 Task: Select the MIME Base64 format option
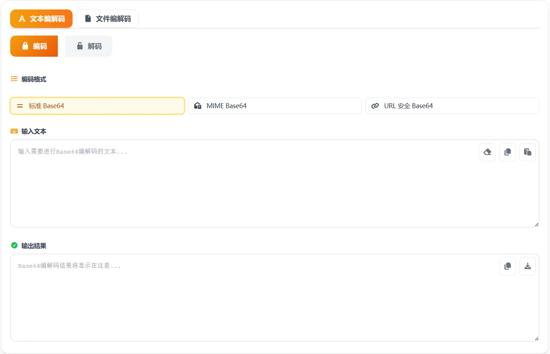[275, 106]
